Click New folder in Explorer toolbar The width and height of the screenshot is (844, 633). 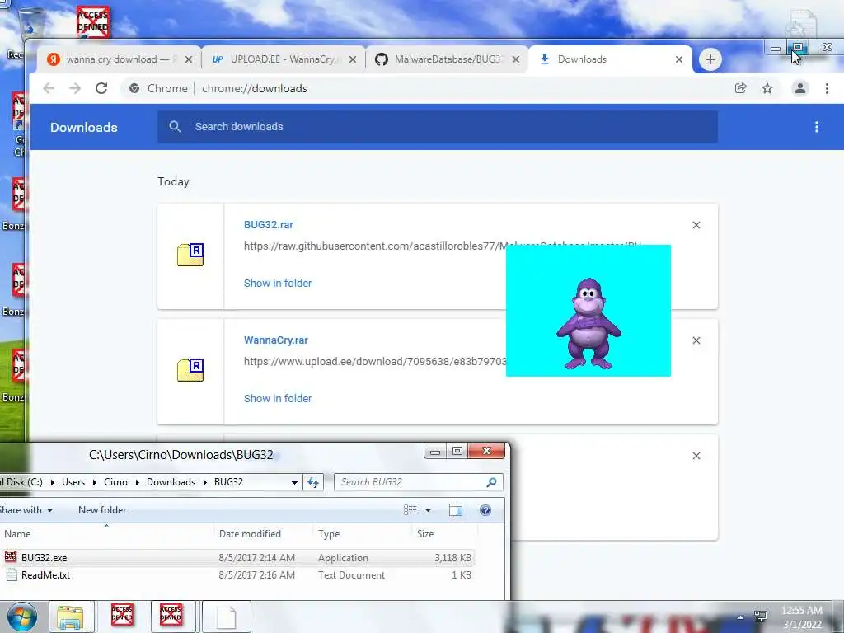(x=102, y=509)
